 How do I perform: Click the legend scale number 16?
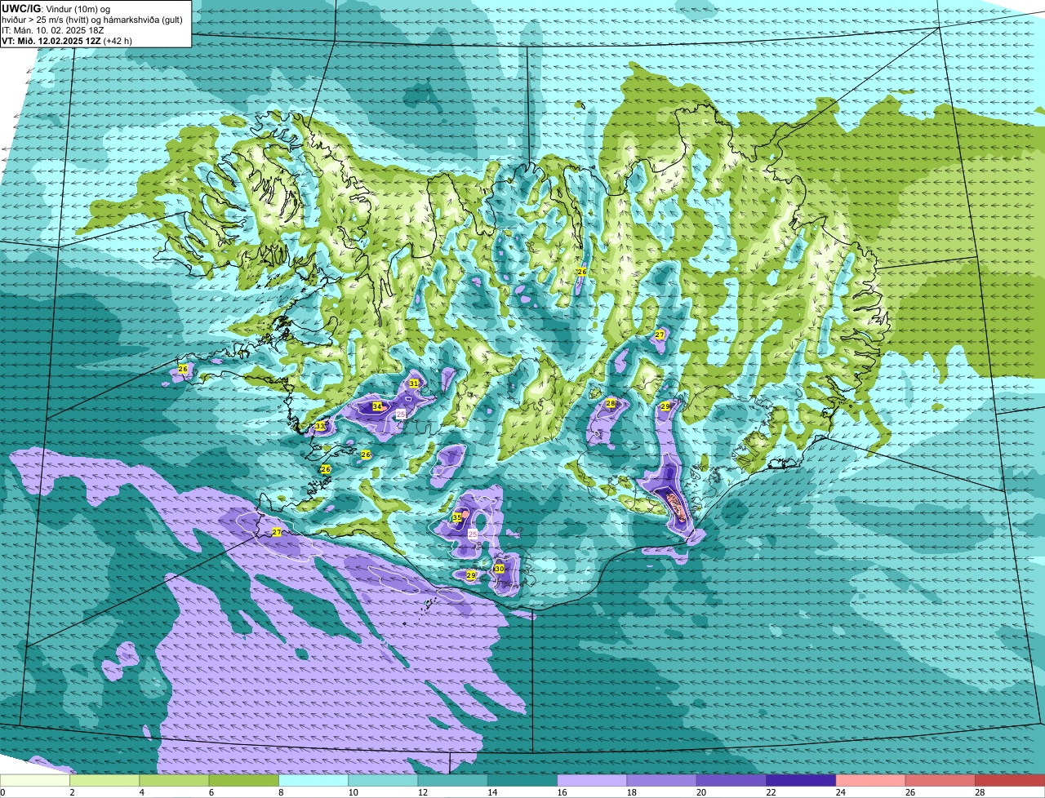click(562, 792)
